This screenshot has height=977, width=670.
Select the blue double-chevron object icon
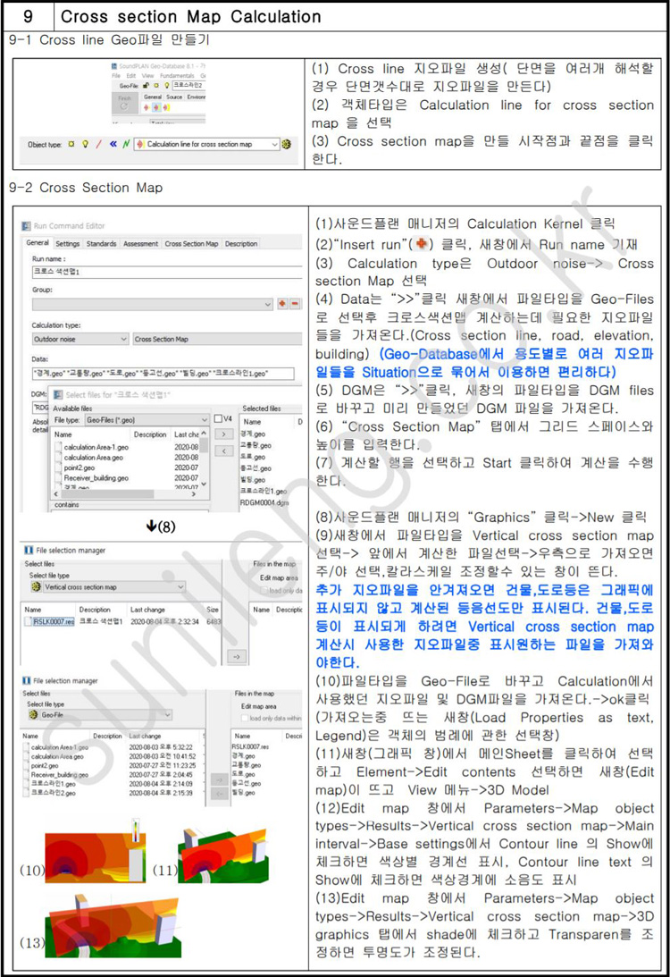pos(113,144)
